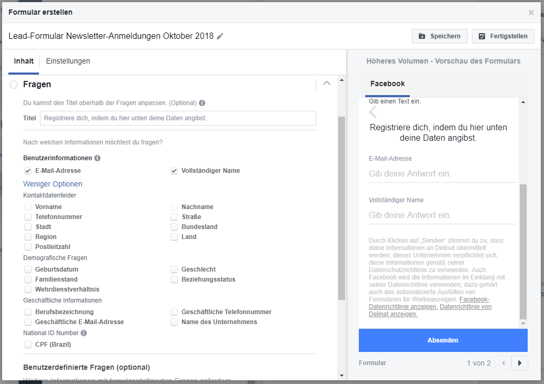
Task: Check the Geschlecht checkbox
Action: [174, 269]
